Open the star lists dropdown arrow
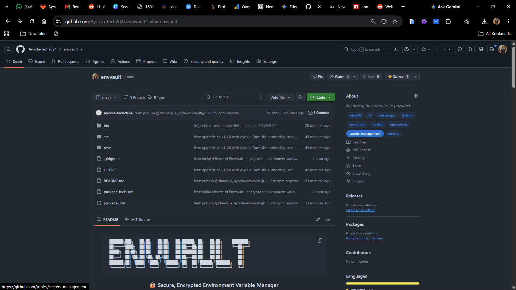 click(x=416, y=77)
